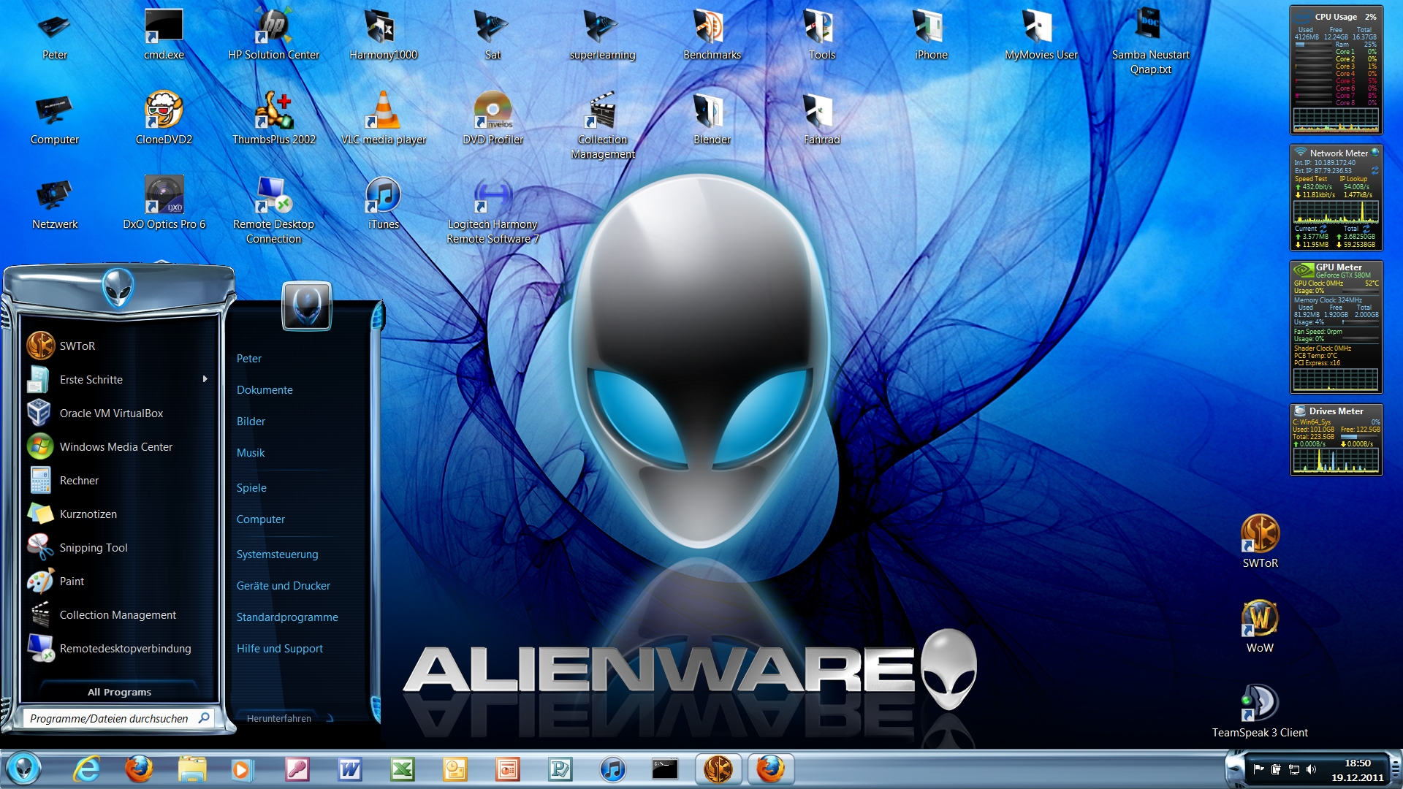The image size is (1403, 789).
Task: Open Word from the taskbar
Action: (x=350, y=769)
